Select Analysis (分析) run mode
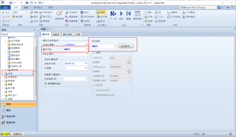The height and width of the screenshot is (137, 236). click(101, 13)
